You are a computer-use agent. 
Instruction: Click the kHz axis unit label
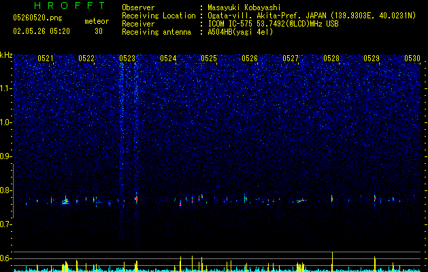tap(6, 55)
